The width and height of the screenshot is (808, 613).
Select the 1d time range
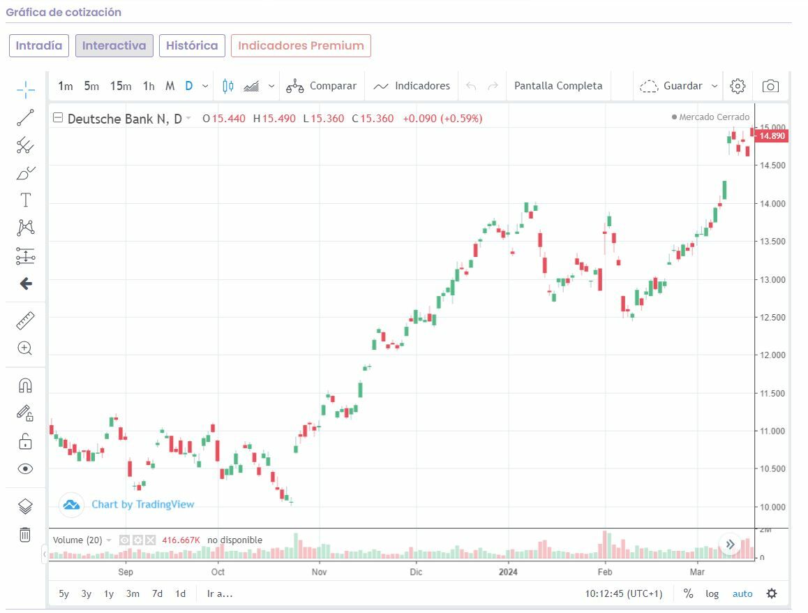pos(180,594)
